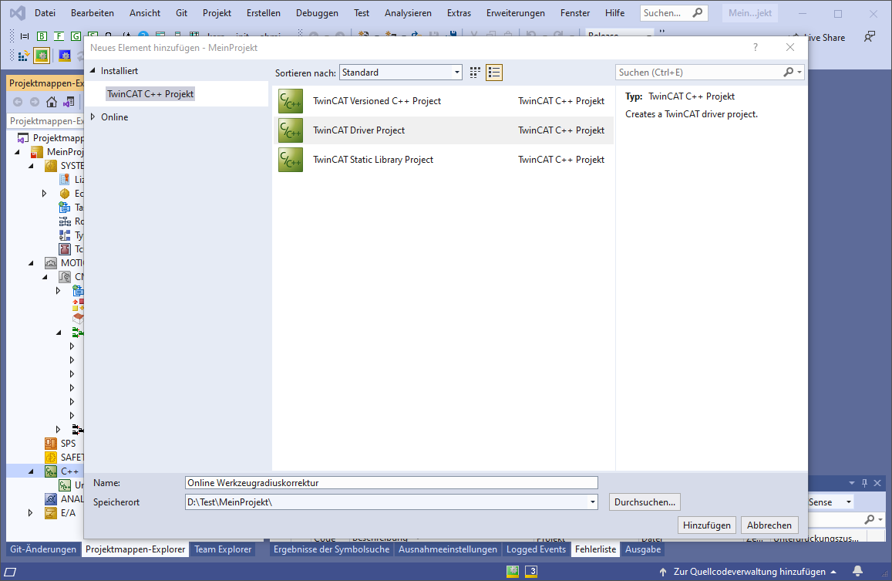Open the Bearbeiten menu
Image resolution: width=892 pixels, height=581 pixels.
(93, 12)
